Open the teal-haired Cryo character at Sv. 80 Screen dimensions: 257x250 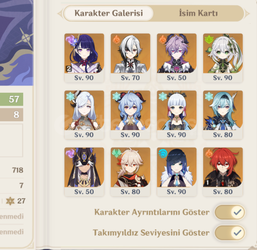(223, 115)
